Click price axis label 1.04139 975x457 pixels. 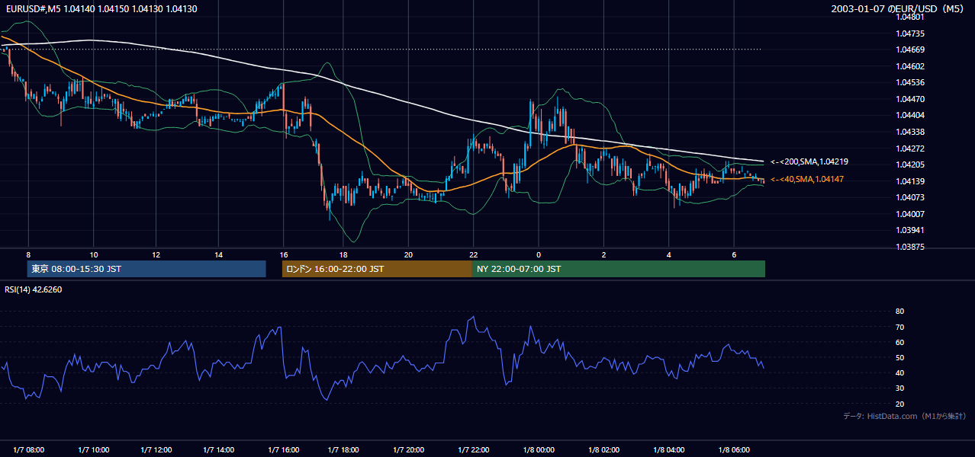(910, 181)
